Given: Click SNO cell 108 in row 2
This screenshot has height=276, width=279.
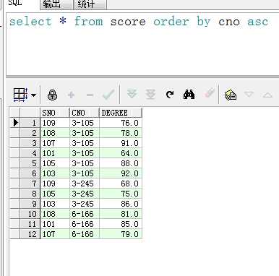Looking at the screenshot, I should (55, 133).
